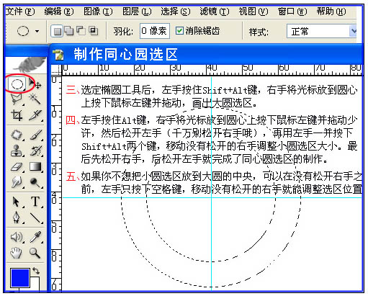The image size is (368, 296).
Task: Select the Brush tool
Action: point(36,135)
